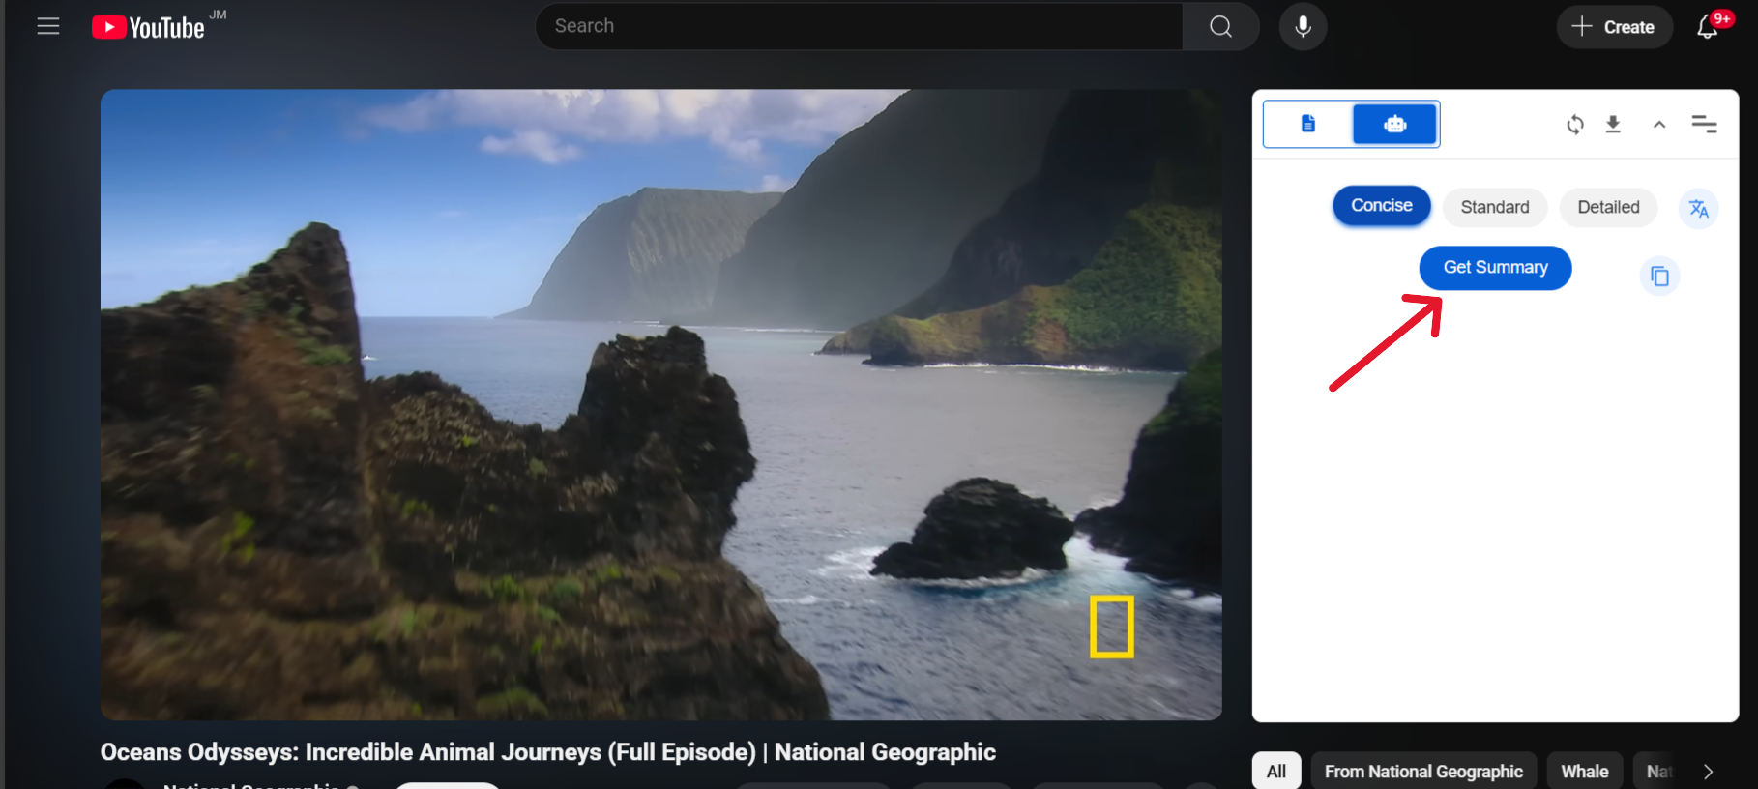Open the notifications bell
This screenshot has width=1758, height=789.
pos(1708,27)
